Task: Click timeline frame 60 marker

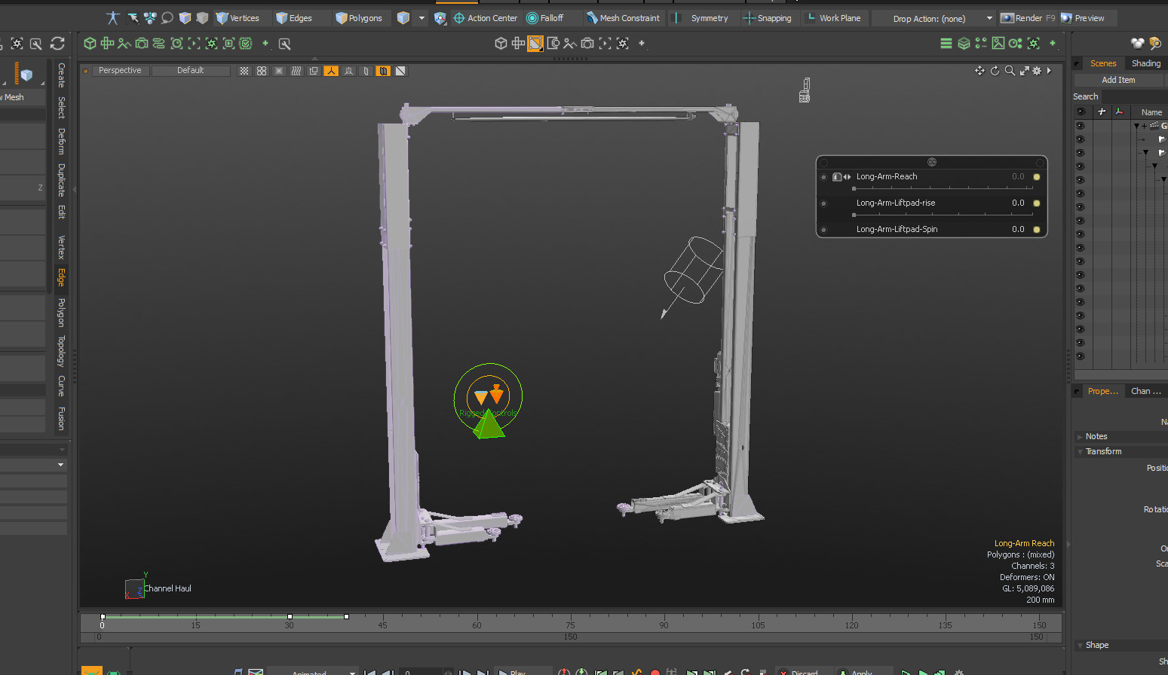Action: pyautogui.click(x=477, y=625)
